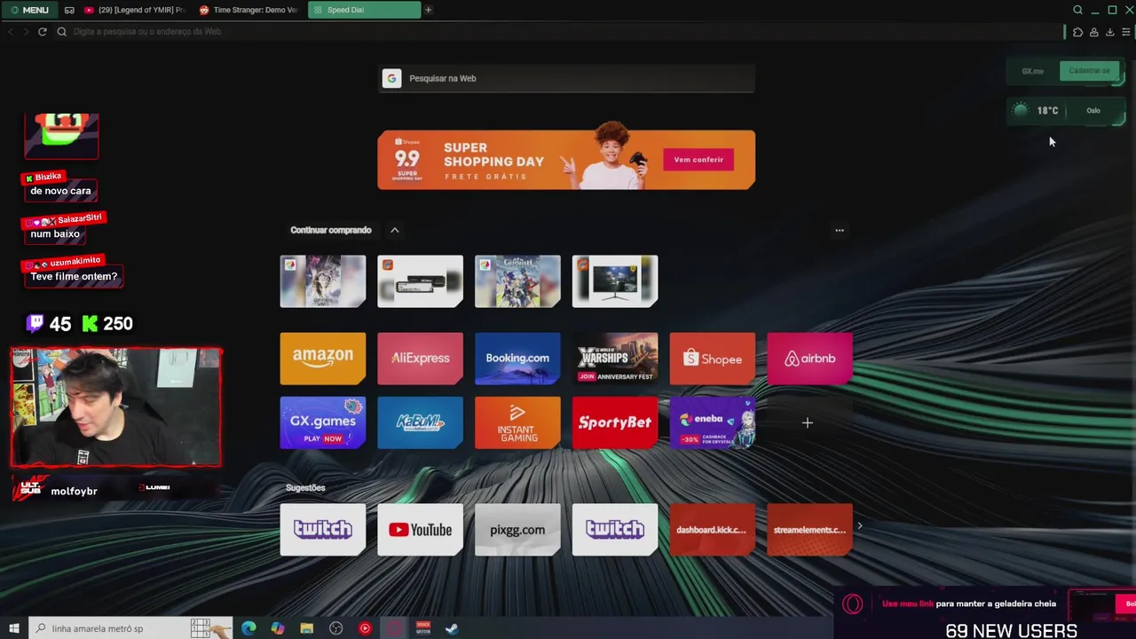Select the Speed Dial tab
Screen dimensions: 1136x639
tap(364, 10)
